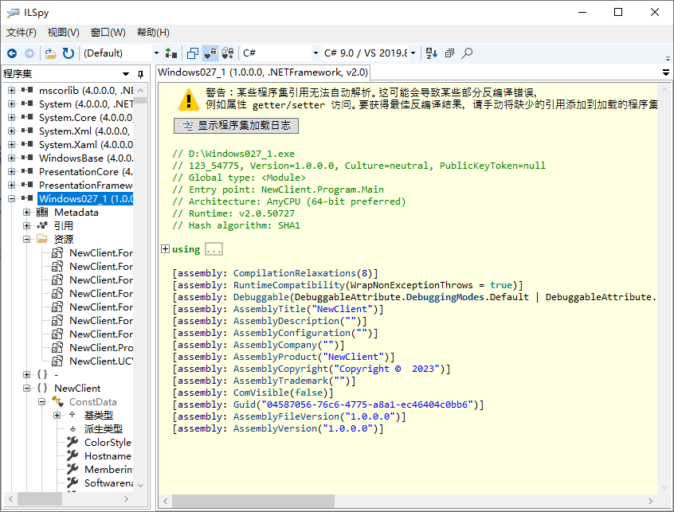Click the yellow warning triangle icon

click(x=188, y=100)
